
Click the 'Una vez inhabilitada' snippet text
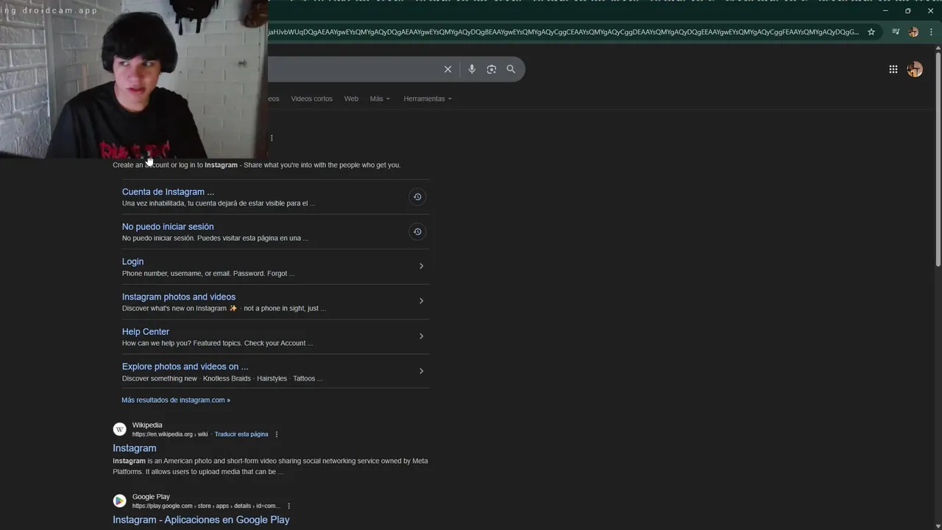tap(219, 203)
